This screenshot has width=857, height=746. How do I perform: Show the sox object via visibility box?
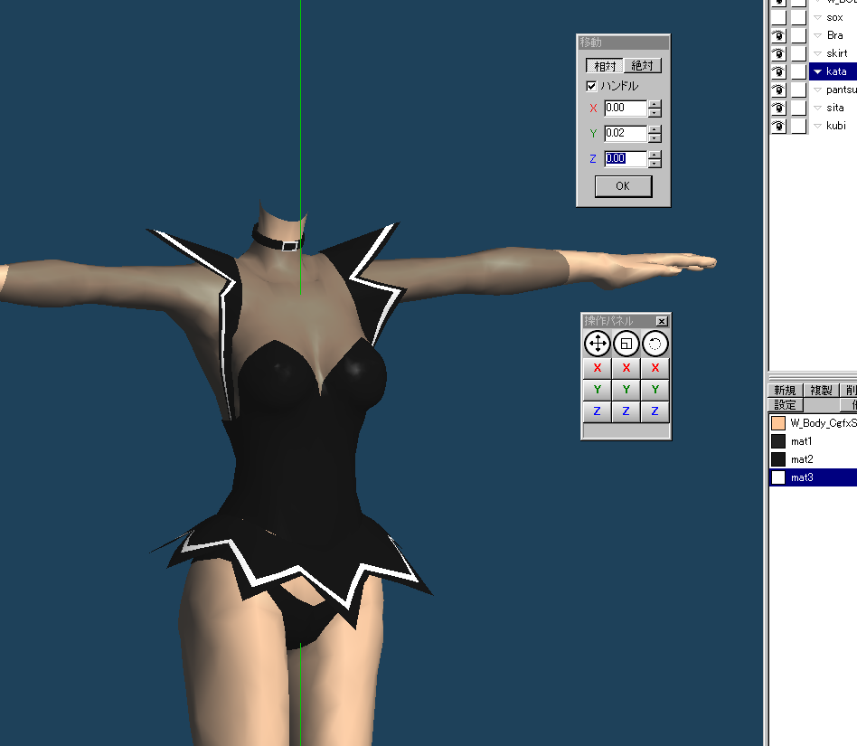778,17
